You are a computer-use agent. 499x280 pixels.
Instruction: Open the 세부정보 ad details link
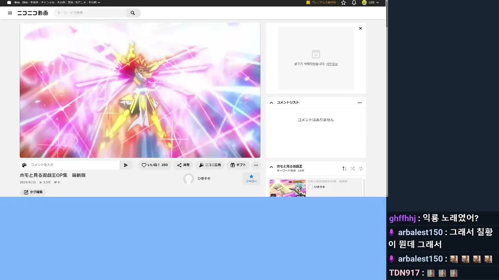click(332, 64)
